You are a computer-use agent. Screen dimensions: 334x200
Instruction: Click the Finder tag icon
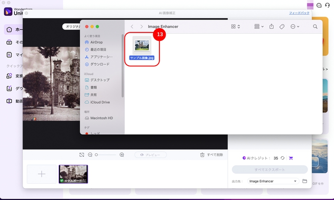tap(282, 27)
